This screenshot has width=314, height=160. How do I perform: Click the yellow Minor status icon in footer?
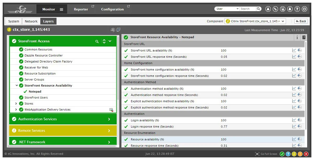point(294,154)
